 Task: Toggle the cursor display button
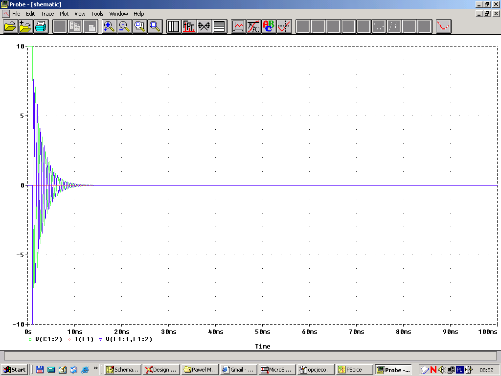(x=284, y=26)
